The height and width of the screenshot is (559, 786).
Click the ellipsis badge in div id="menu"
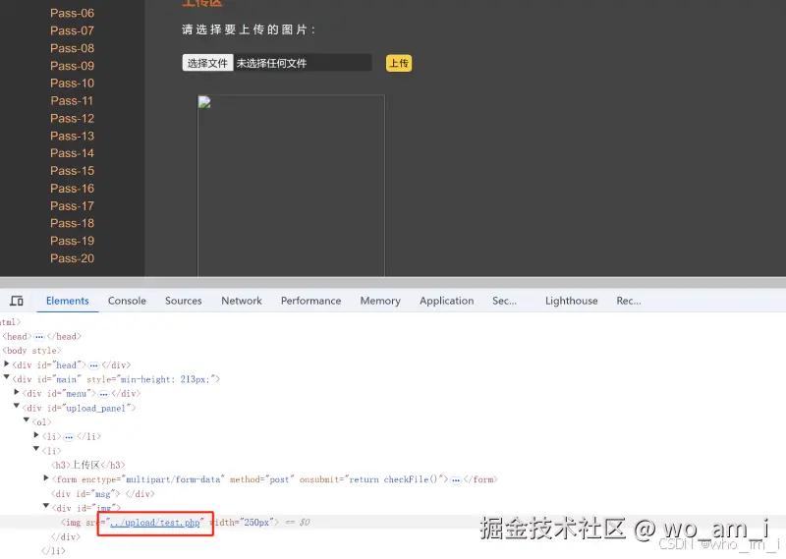[x=103, y=394]
